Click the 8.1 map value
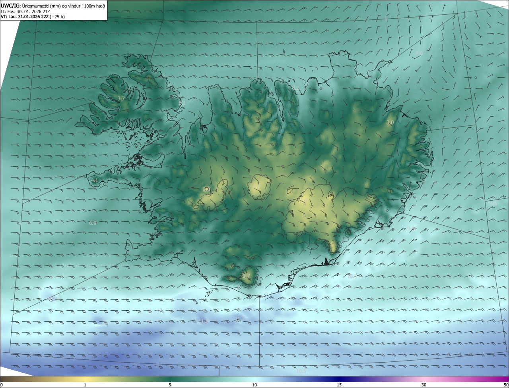The height and width of the screenshot is (388, 509). pyautogui.click(x=182, y=103)
